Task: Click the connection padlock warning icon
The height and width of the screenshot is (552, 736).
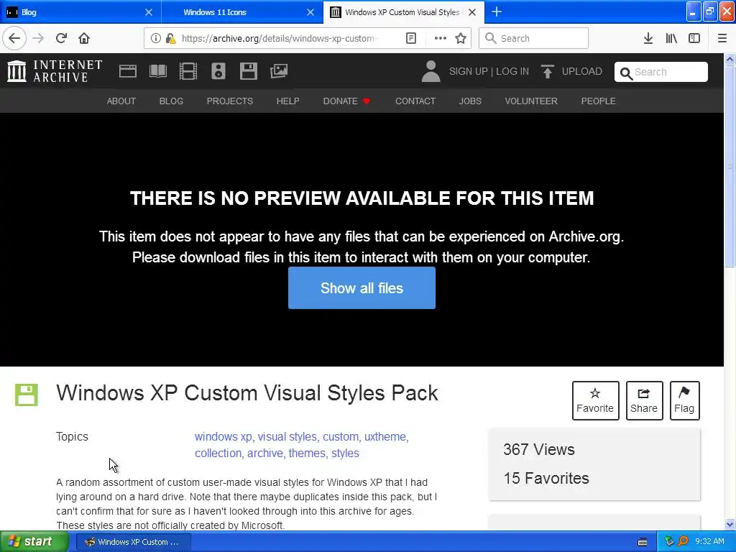Action: click(x=170, y=38)
